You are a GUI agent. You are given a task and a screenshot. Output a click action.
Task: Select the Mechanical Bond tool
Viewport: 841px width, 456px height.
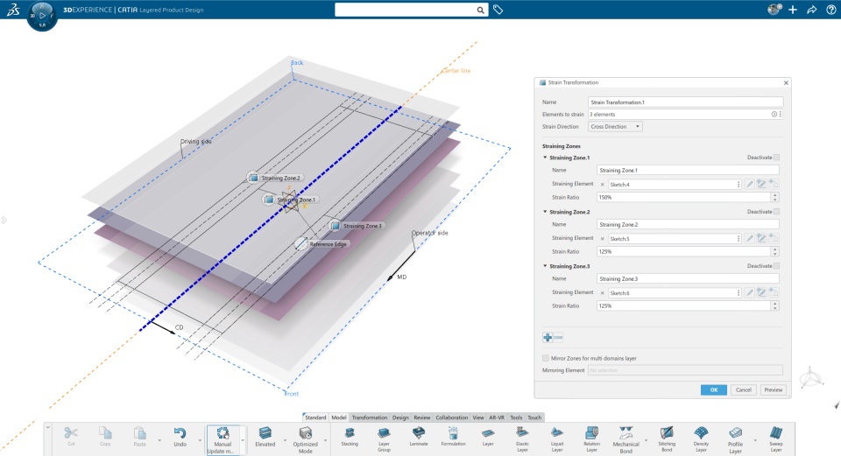point(625,440)
